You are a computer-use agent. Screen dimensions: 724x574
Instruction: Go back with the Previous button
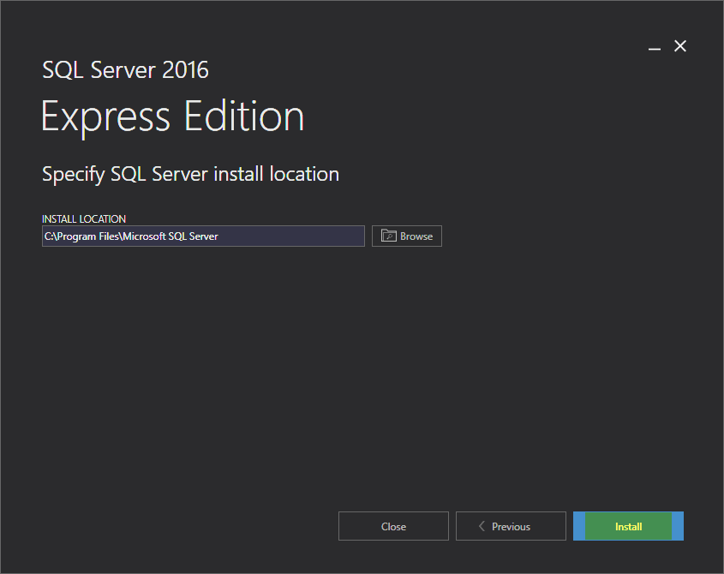coord(511,526)
